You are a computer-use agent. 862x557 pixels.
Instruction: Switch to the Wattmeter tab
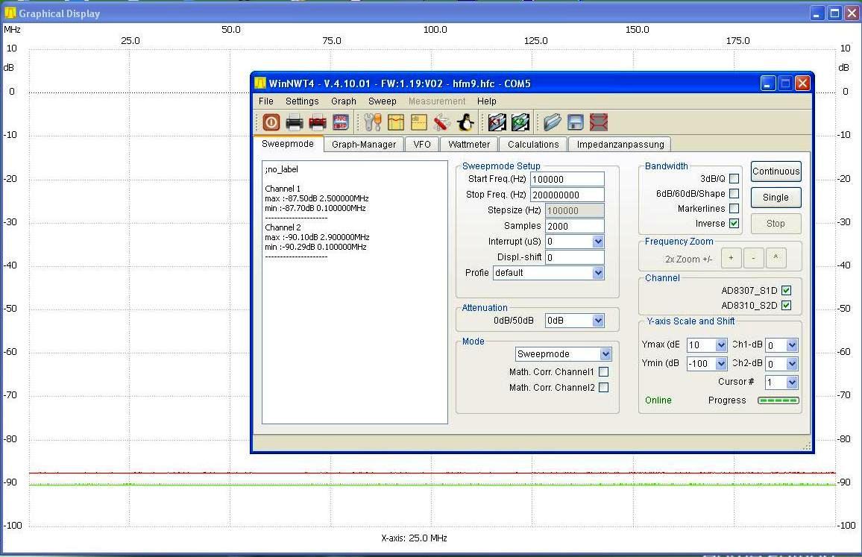click(x=469, y=145)
